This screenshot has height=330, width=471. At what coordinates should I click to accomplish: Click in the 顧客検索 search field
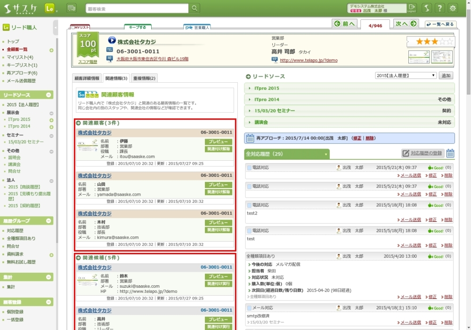137,8
